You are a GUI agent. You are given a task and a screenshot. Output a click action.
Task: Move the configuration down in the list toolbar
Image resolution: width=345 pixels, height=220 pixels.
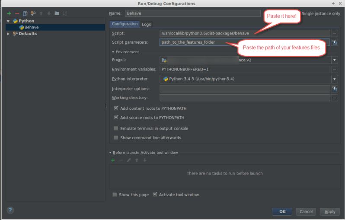point(49,13)
